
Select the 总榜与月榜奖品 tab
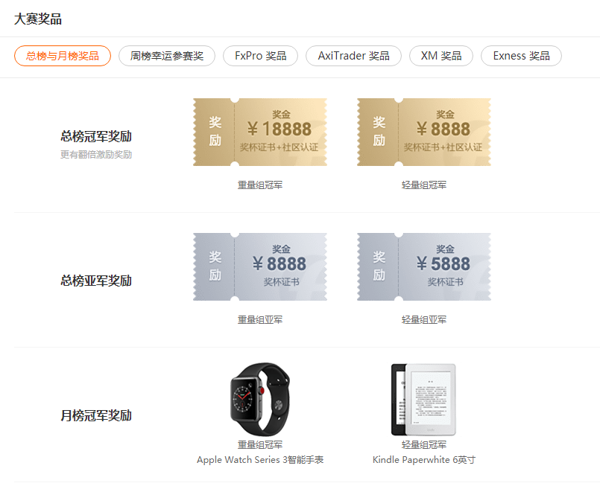pos(63,56)
